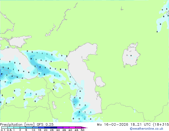Click the legend value '45'
The image size is (169, 131).
[76, 130]
